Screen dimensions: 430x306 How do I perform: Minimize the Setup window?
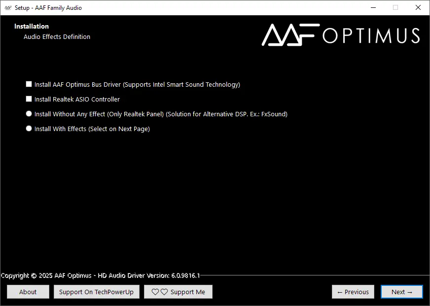tap(373, 8)
